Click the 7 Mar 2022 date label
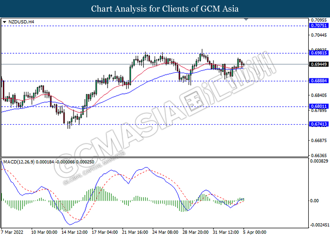Screen dimensions: 330x236 12,232
